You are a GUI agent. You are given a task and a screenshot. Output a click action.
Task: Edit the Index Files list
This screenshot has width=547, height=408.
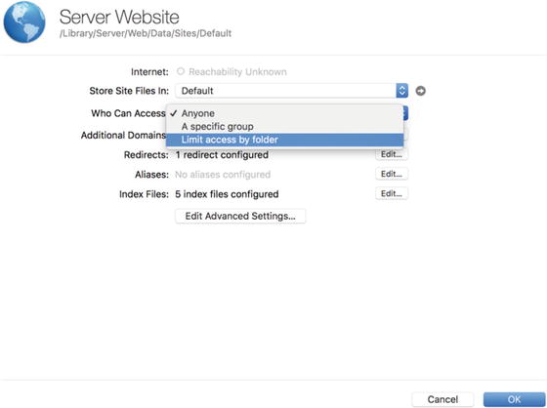[392, 193]
